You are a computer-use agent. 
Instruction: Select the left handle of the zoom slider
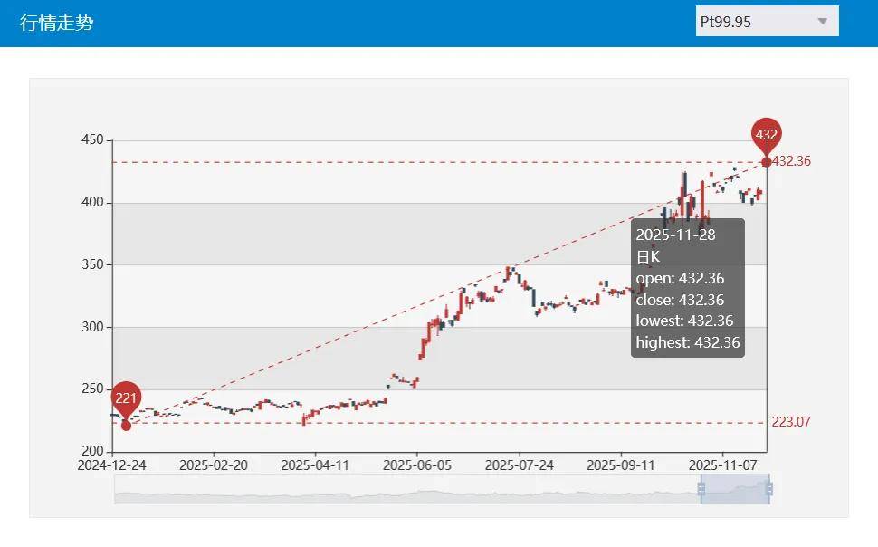(701, 490)
